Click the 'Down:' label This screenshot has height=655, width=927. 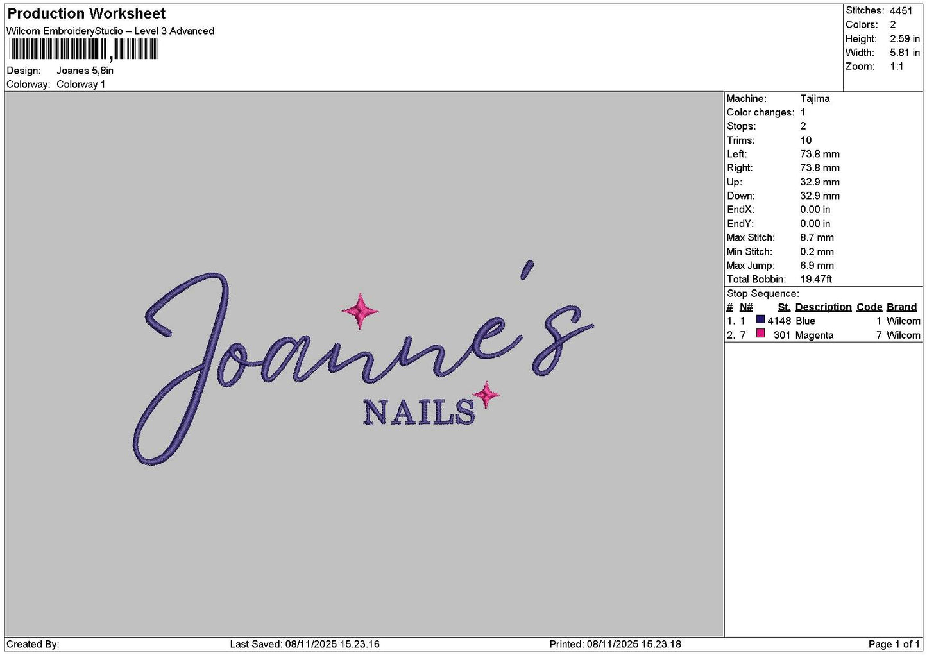(740, 196)
